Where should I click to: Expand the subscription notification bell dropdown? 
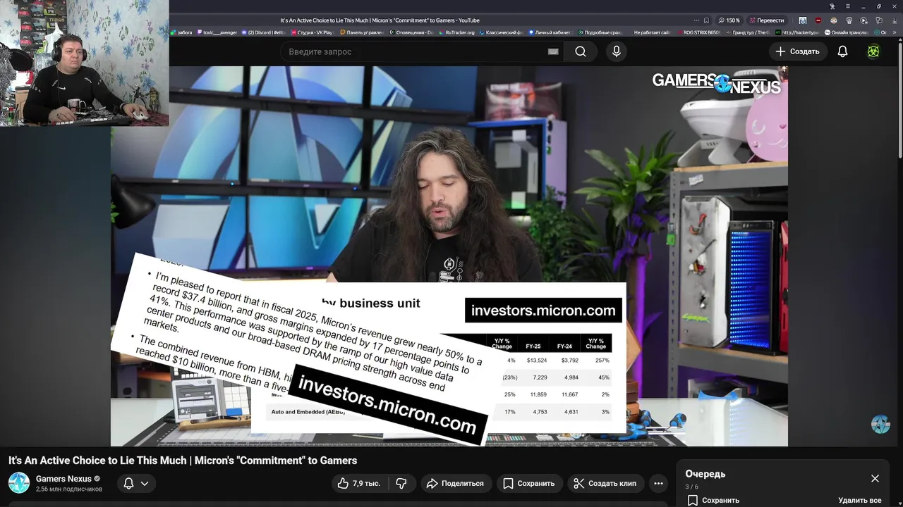(135, 483)
